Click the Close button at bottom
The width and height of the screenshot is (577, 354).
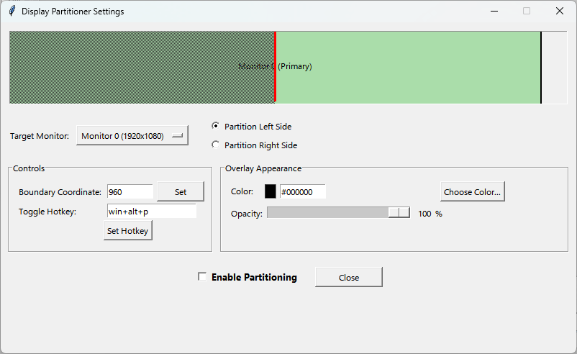click(349, 278)
